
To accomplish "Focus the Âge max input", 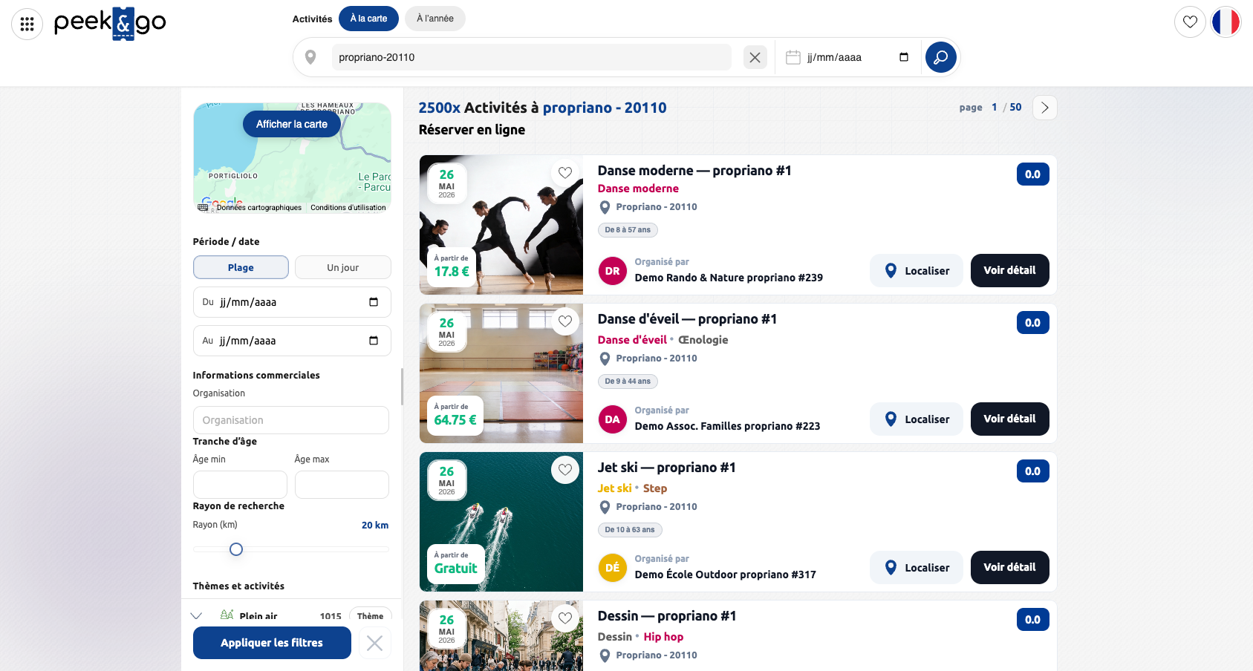I will click(x=342, y=485).
